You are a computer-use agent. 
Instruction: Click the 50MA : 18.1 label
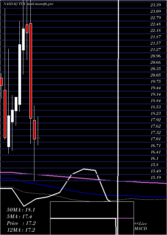(x=21, y=210)
